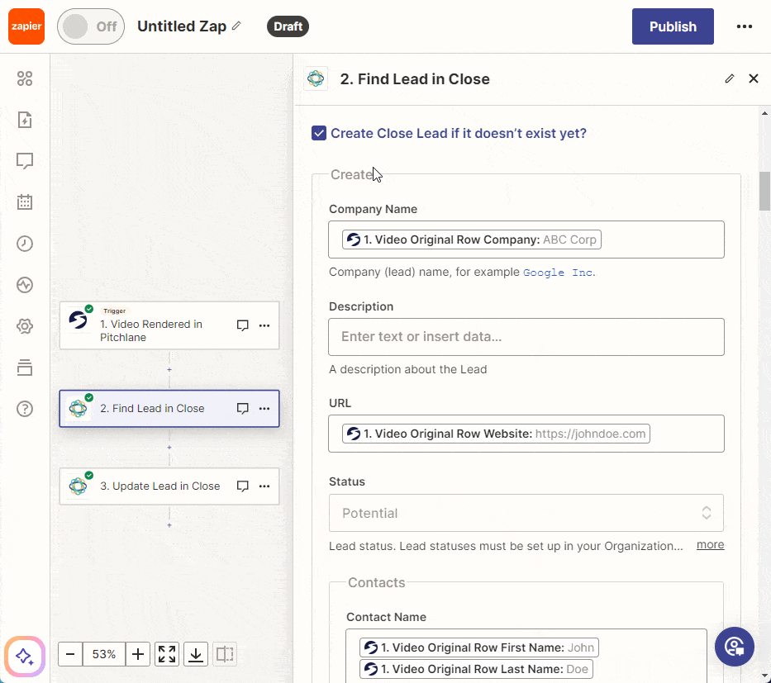
Task: Select the Video Original Row Last Name pill
Action: pyautogui.click(x=476, y=669)
